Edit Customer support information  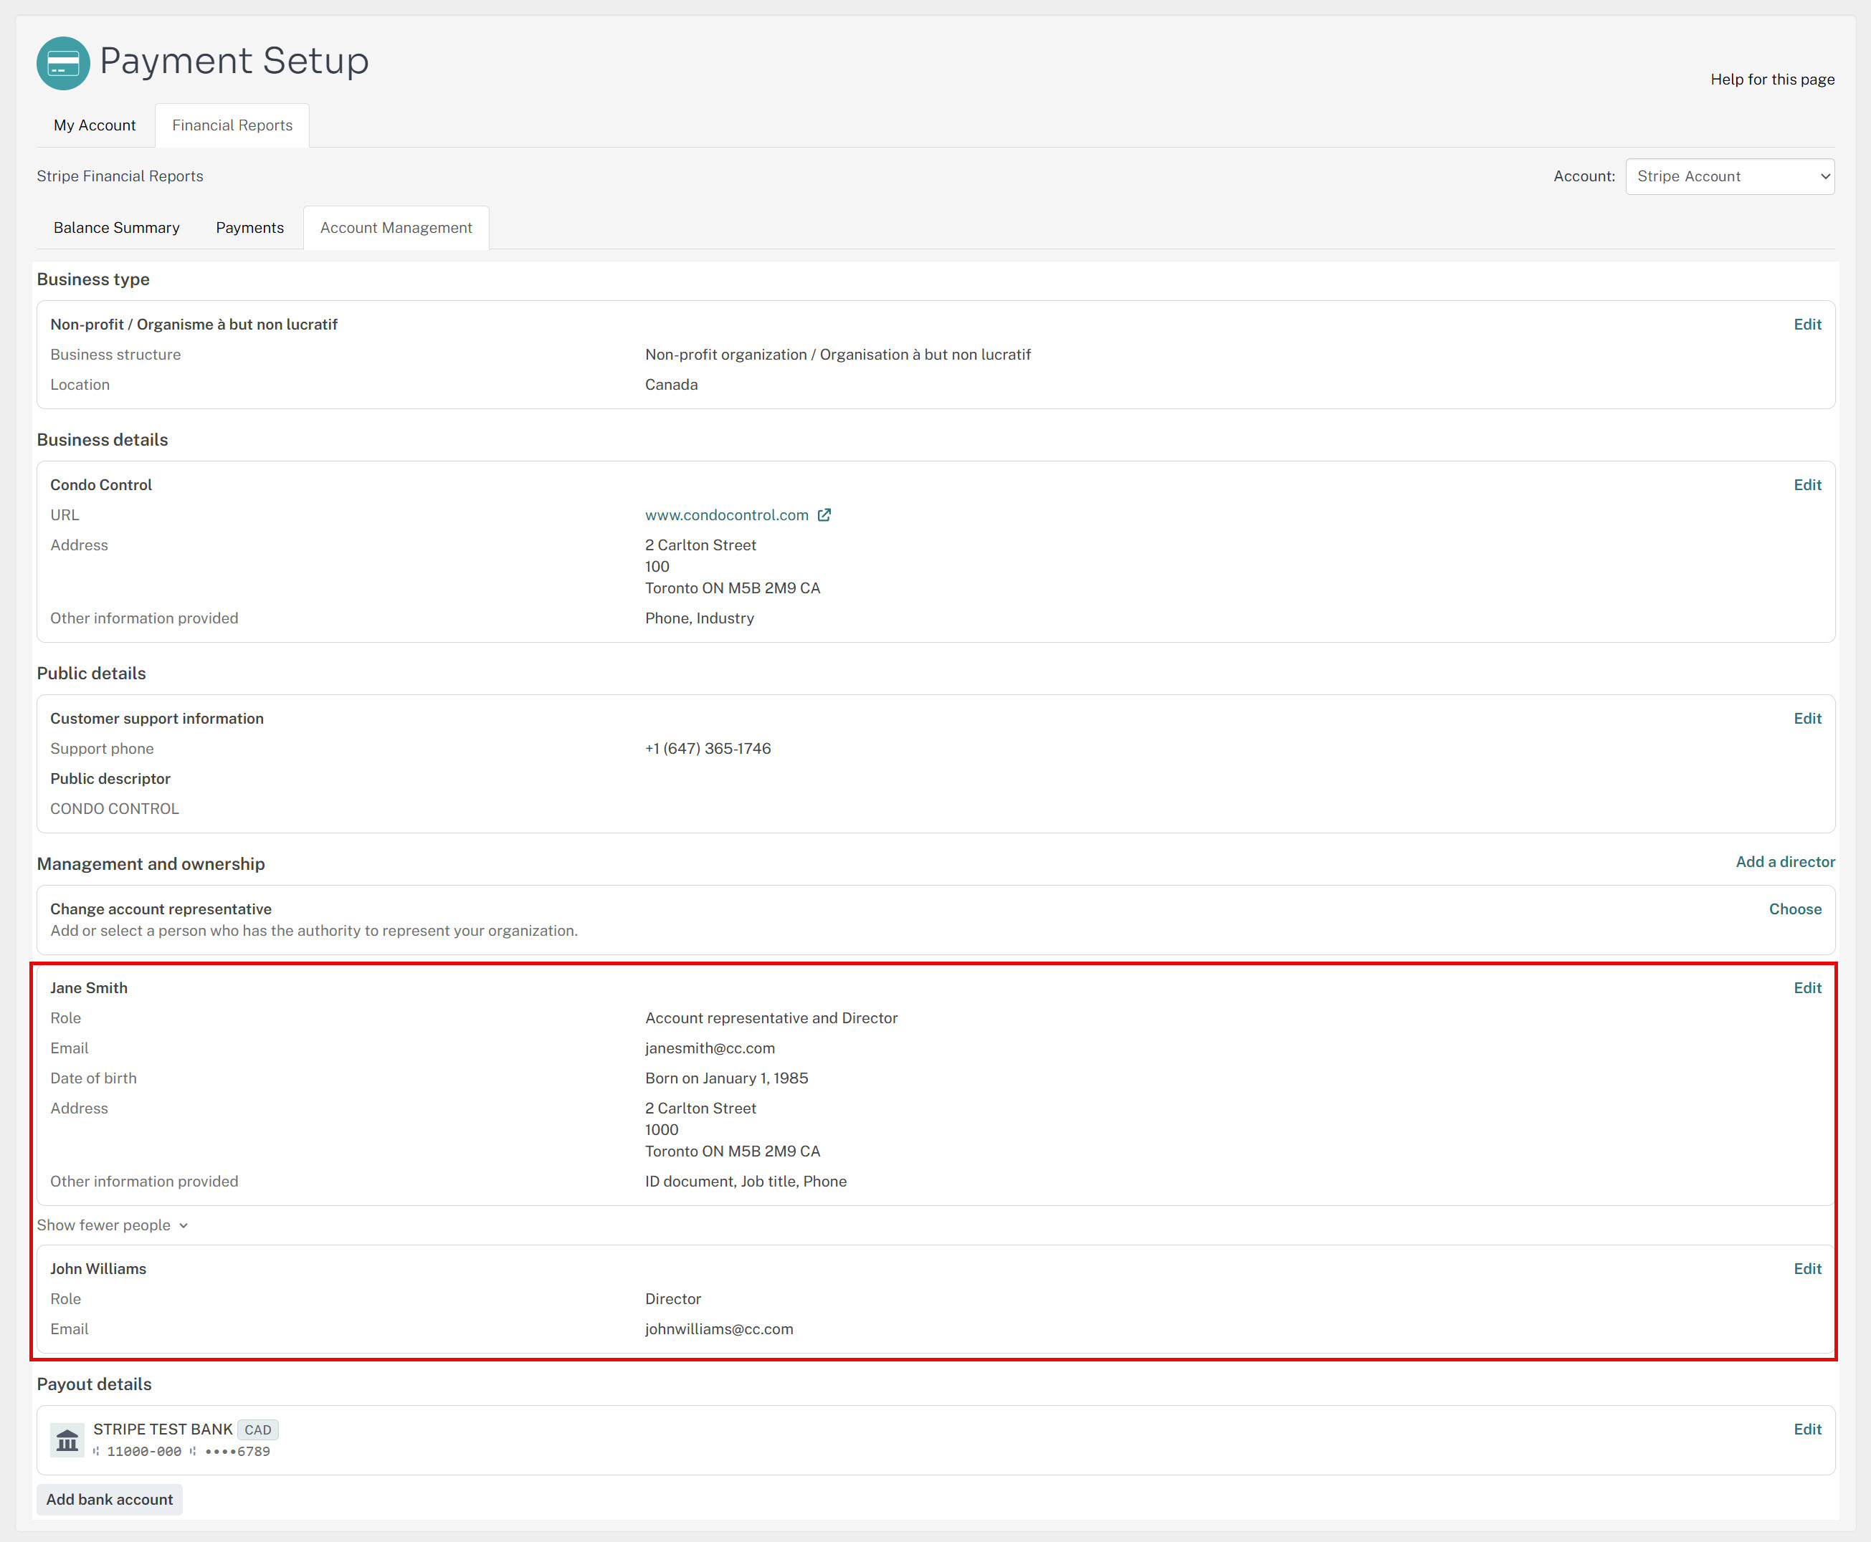1807,719
